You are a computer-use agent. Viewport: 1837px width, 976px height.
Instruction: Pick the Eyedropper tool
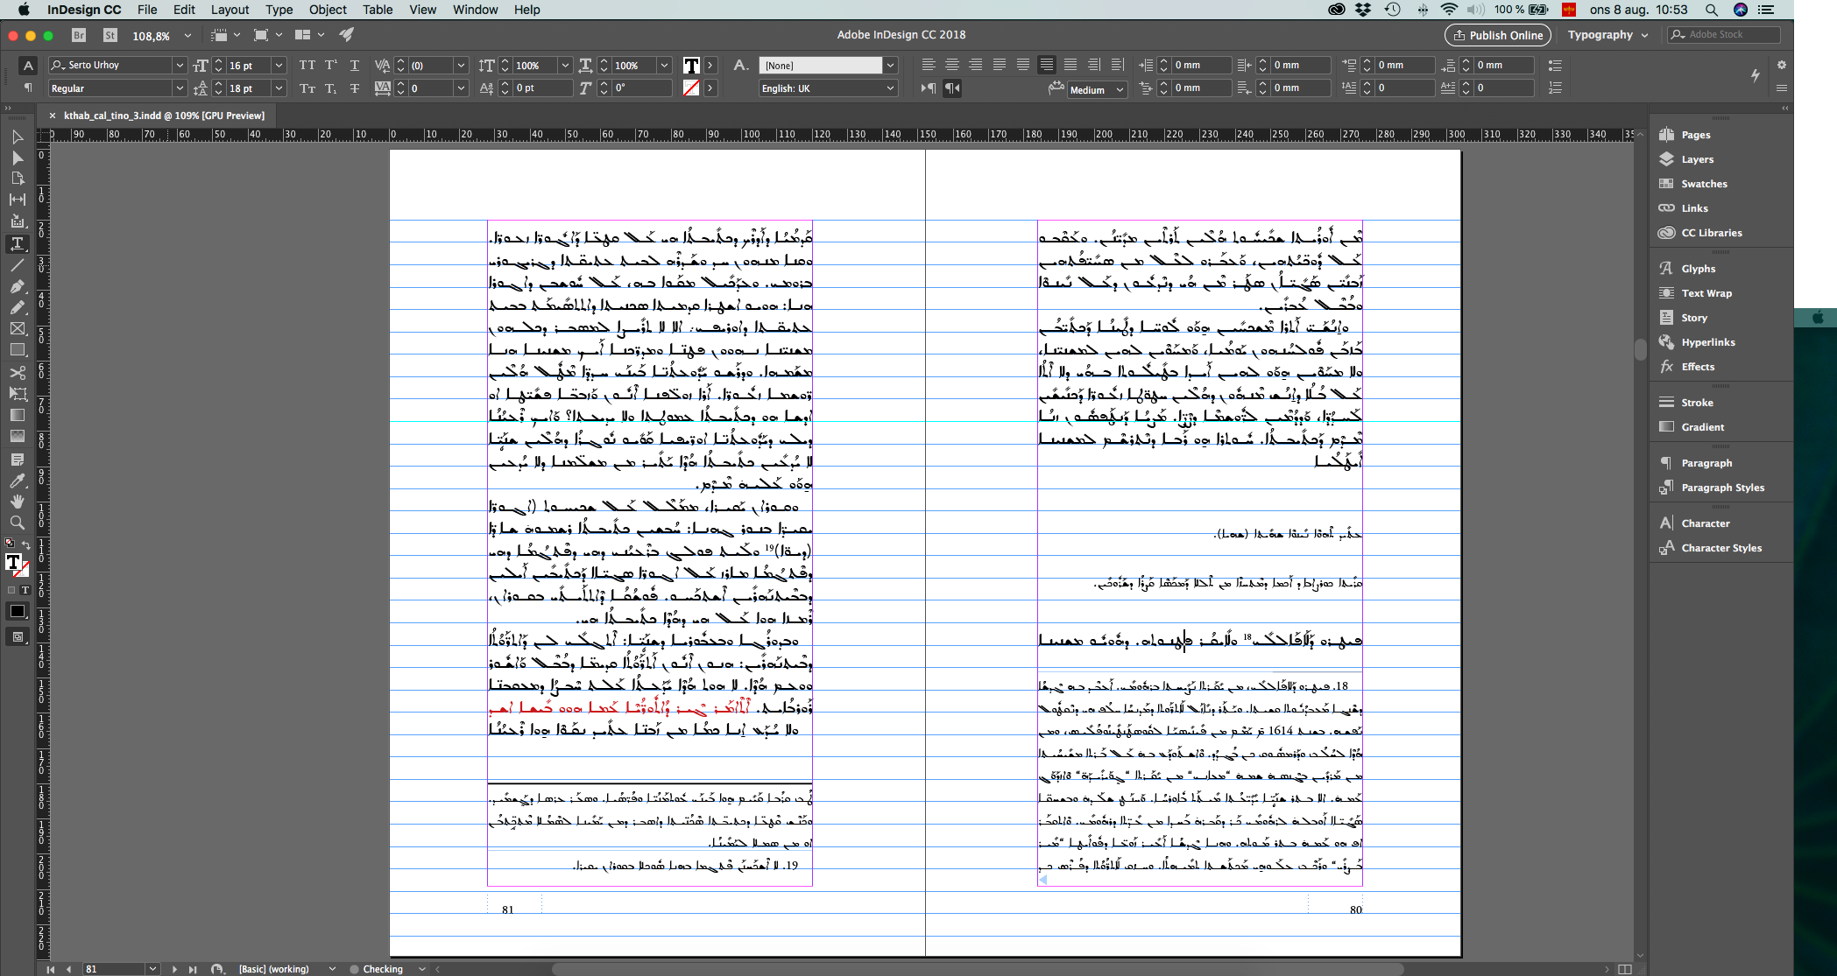tap(17, 481)
